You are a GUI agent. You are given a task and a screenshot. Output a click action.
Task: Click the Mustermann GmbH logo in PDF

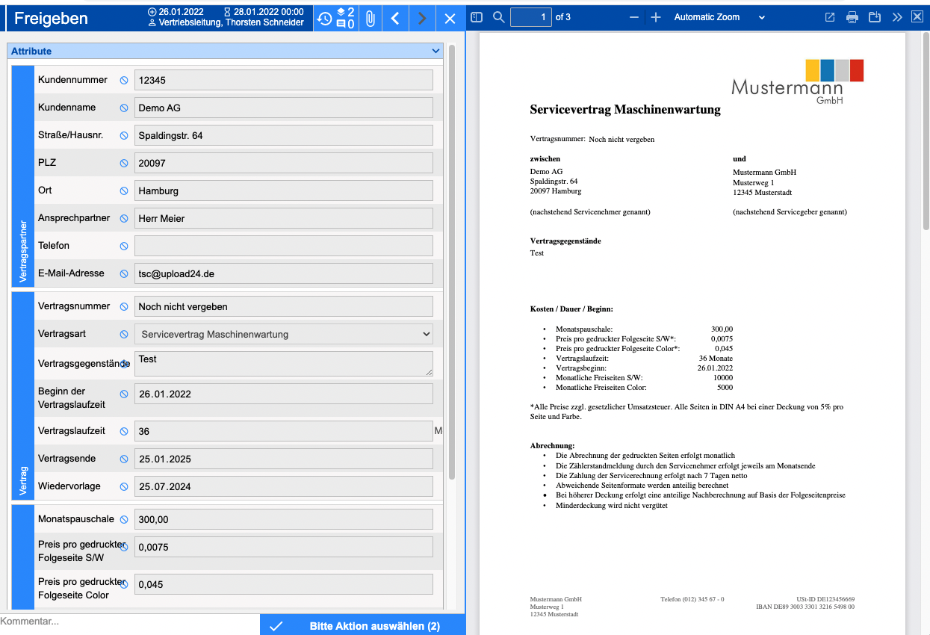coord(798,82)
